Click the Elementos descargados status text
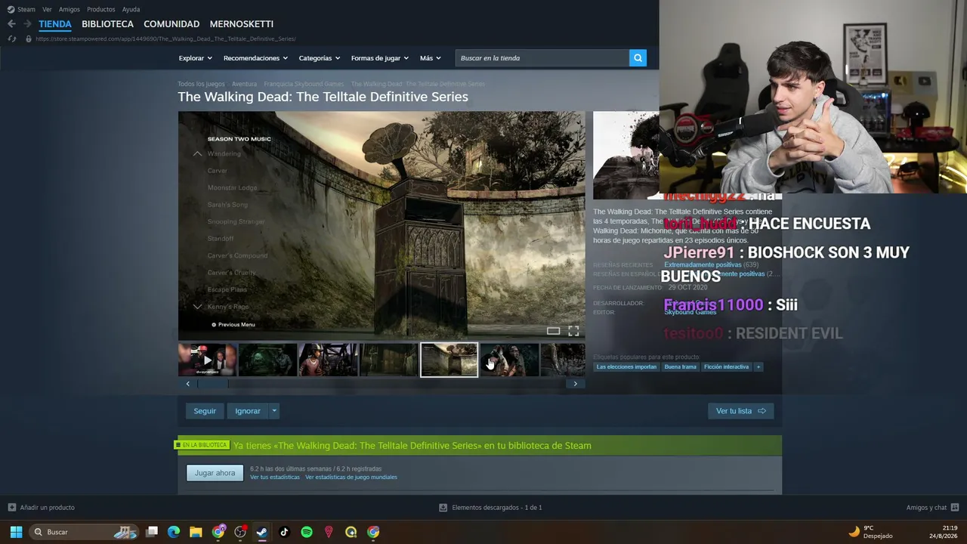This screenshot has width=967, height=544. coord(497,508)
